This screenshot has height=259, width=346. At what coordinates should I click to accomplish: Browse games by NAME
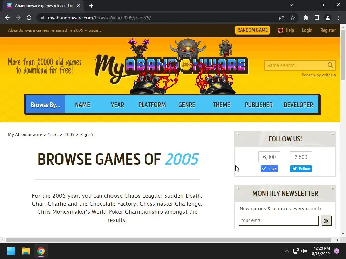coord(82,105)
